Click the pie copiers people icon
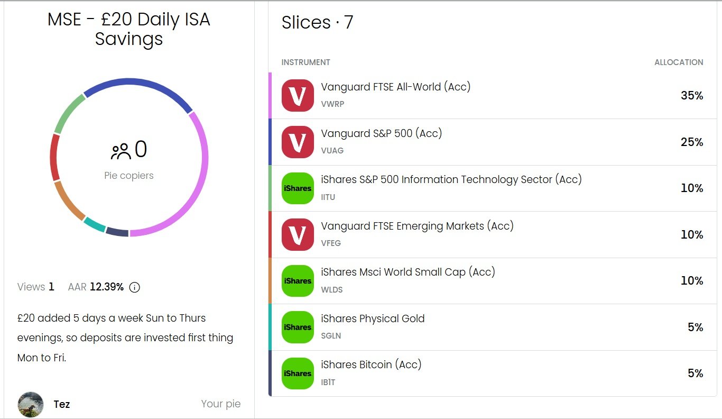Image resolution: width=722 pixels, height=419 pixels. pos(121,151)
